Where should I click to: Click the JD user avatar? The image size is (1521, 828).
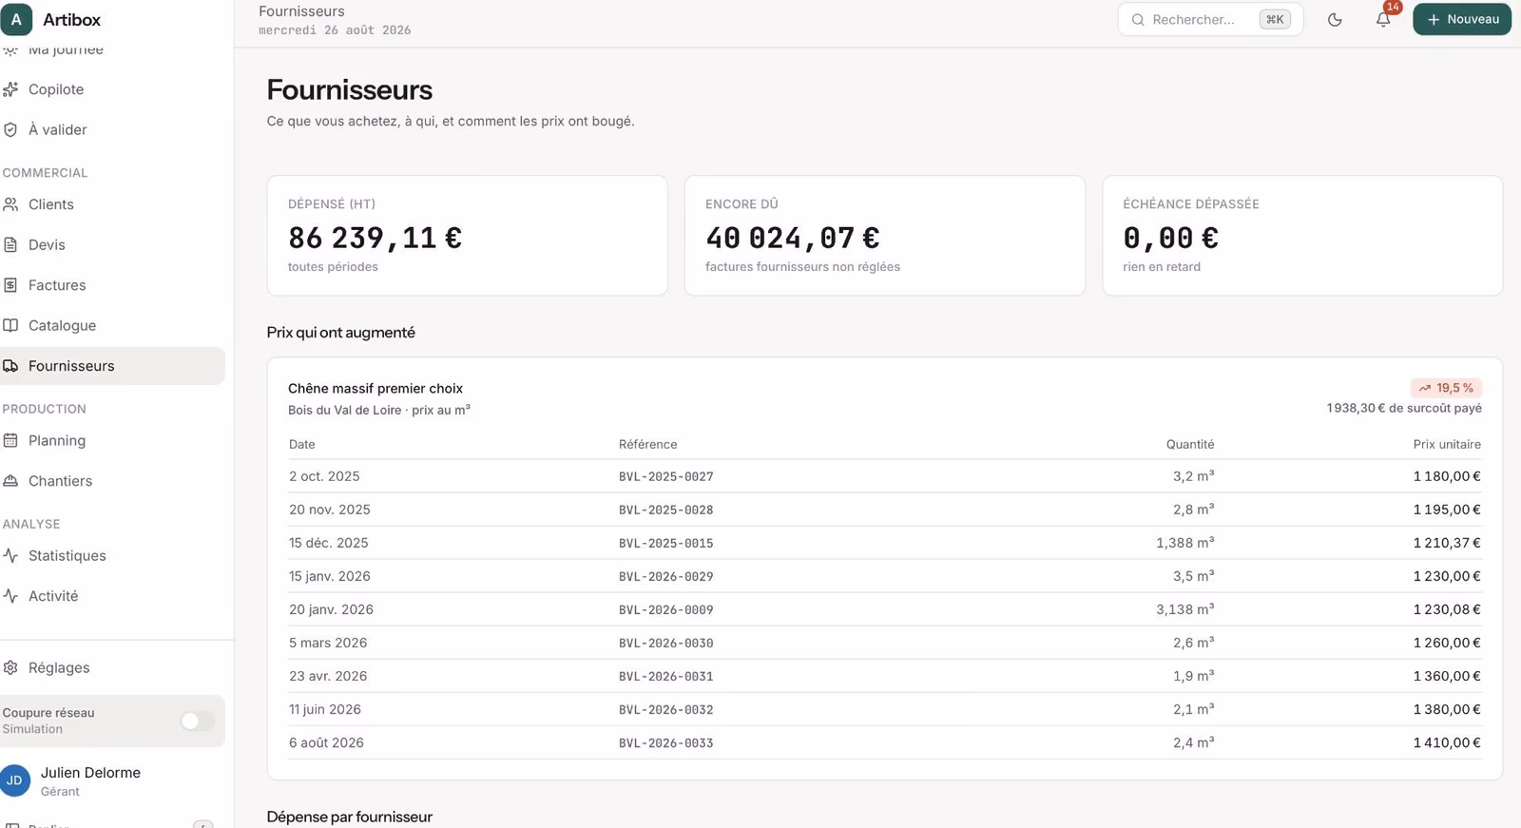[x=14, y=780]
